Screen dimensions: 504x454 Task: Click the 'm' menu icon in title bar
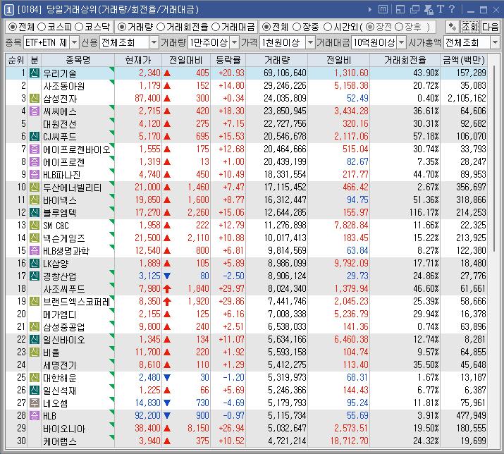[383, 10]
